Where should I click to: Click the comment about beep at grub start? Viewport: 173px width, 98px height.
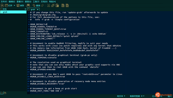click(x=53, y=89)
